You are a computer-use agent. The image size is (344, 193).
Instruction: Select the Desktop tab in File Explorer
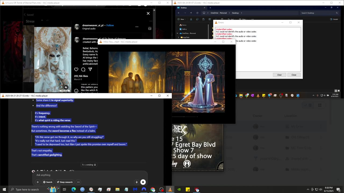(x=191, y=8)
